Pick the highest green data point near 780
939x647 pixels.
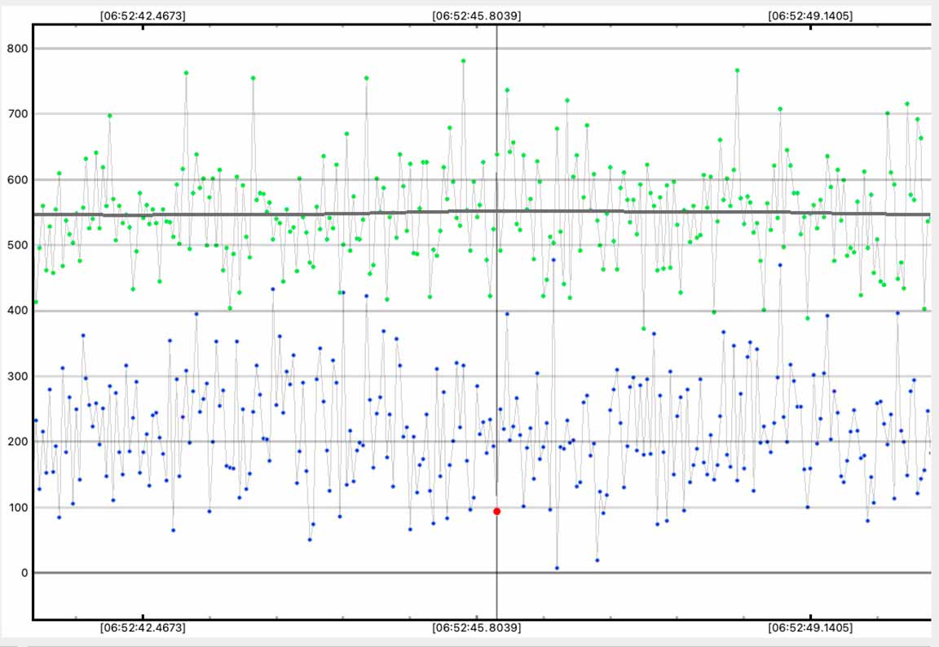point(463,61)
